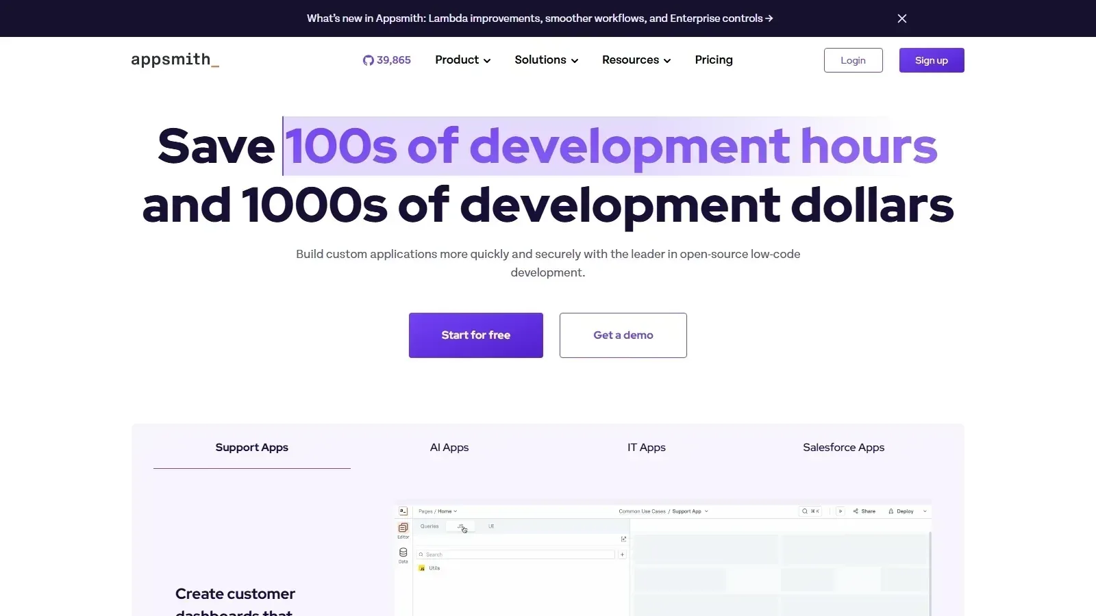This screenshot has width=1096, height=616.
Task: Click the Sign up button
Action: pos(932,60)
